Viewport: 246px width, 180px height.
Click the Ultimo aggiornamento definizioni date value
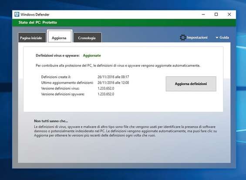pos(113,83)
